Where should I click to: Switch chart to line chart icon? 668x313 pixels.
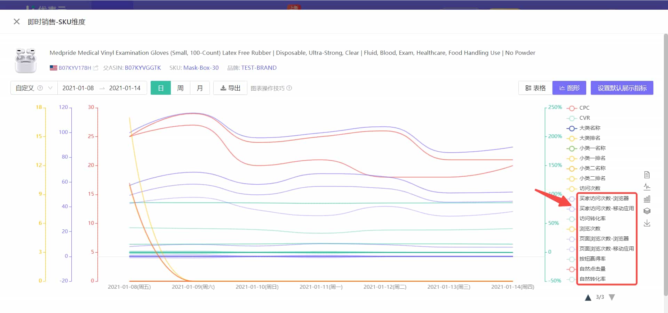(x=647, y=187)
